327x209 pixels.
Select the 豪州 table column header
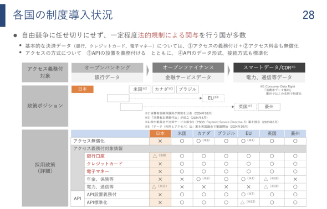point(295,133)
